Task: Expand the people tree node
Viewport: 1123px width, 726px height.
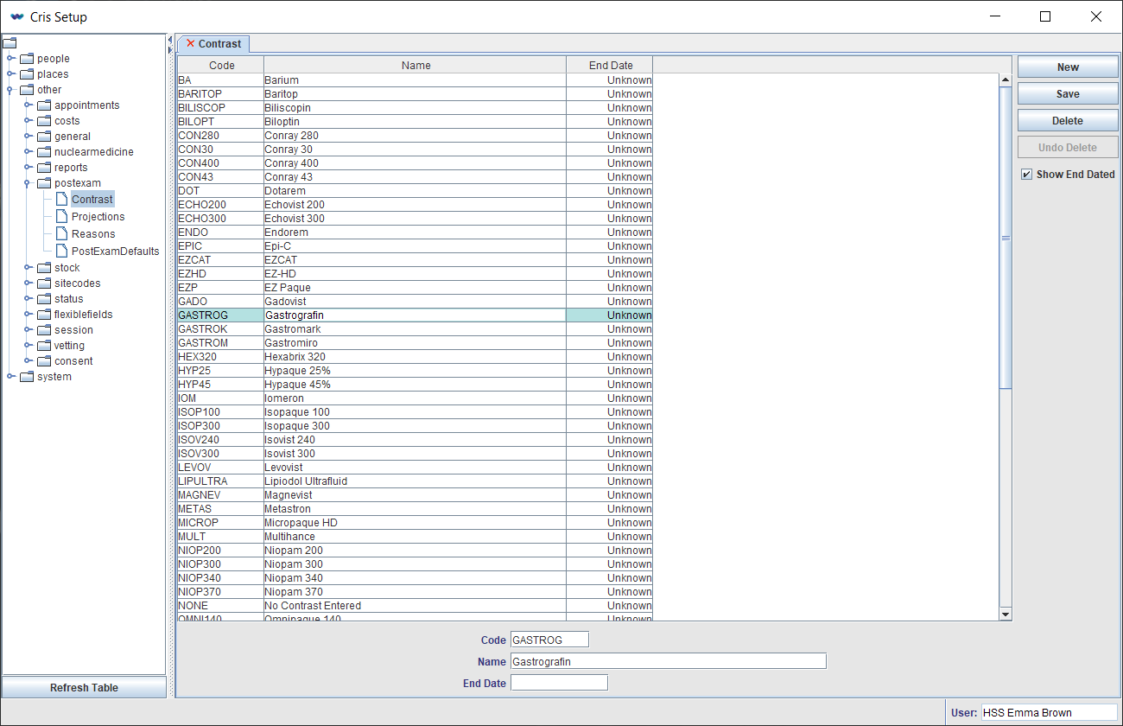Action: tap(10, 59)
